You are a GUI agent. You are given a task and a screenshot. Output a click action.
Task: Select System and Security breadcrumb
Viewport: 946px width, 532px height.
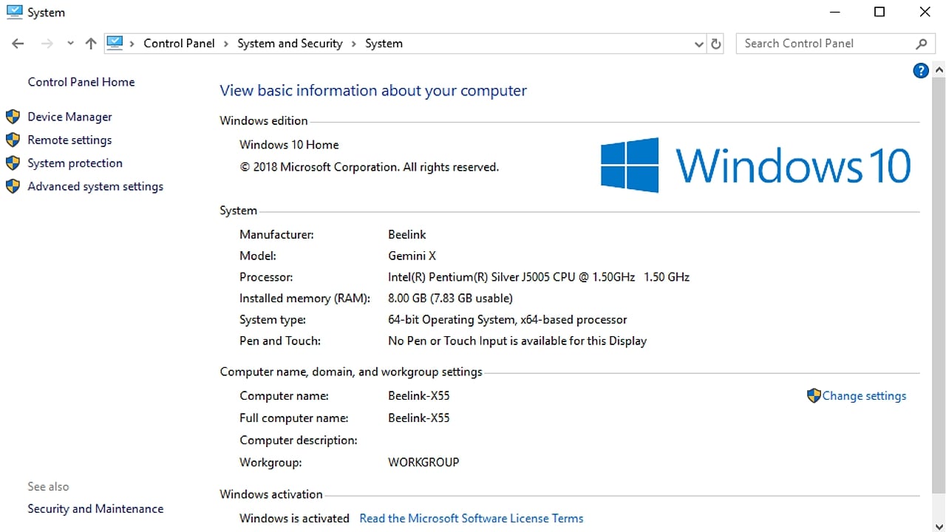click(x=290, y=44)
